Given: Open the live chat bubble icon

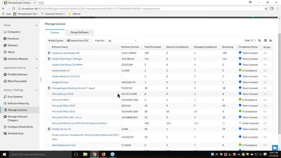Looking at the screenshot, I should coord(275,148).
